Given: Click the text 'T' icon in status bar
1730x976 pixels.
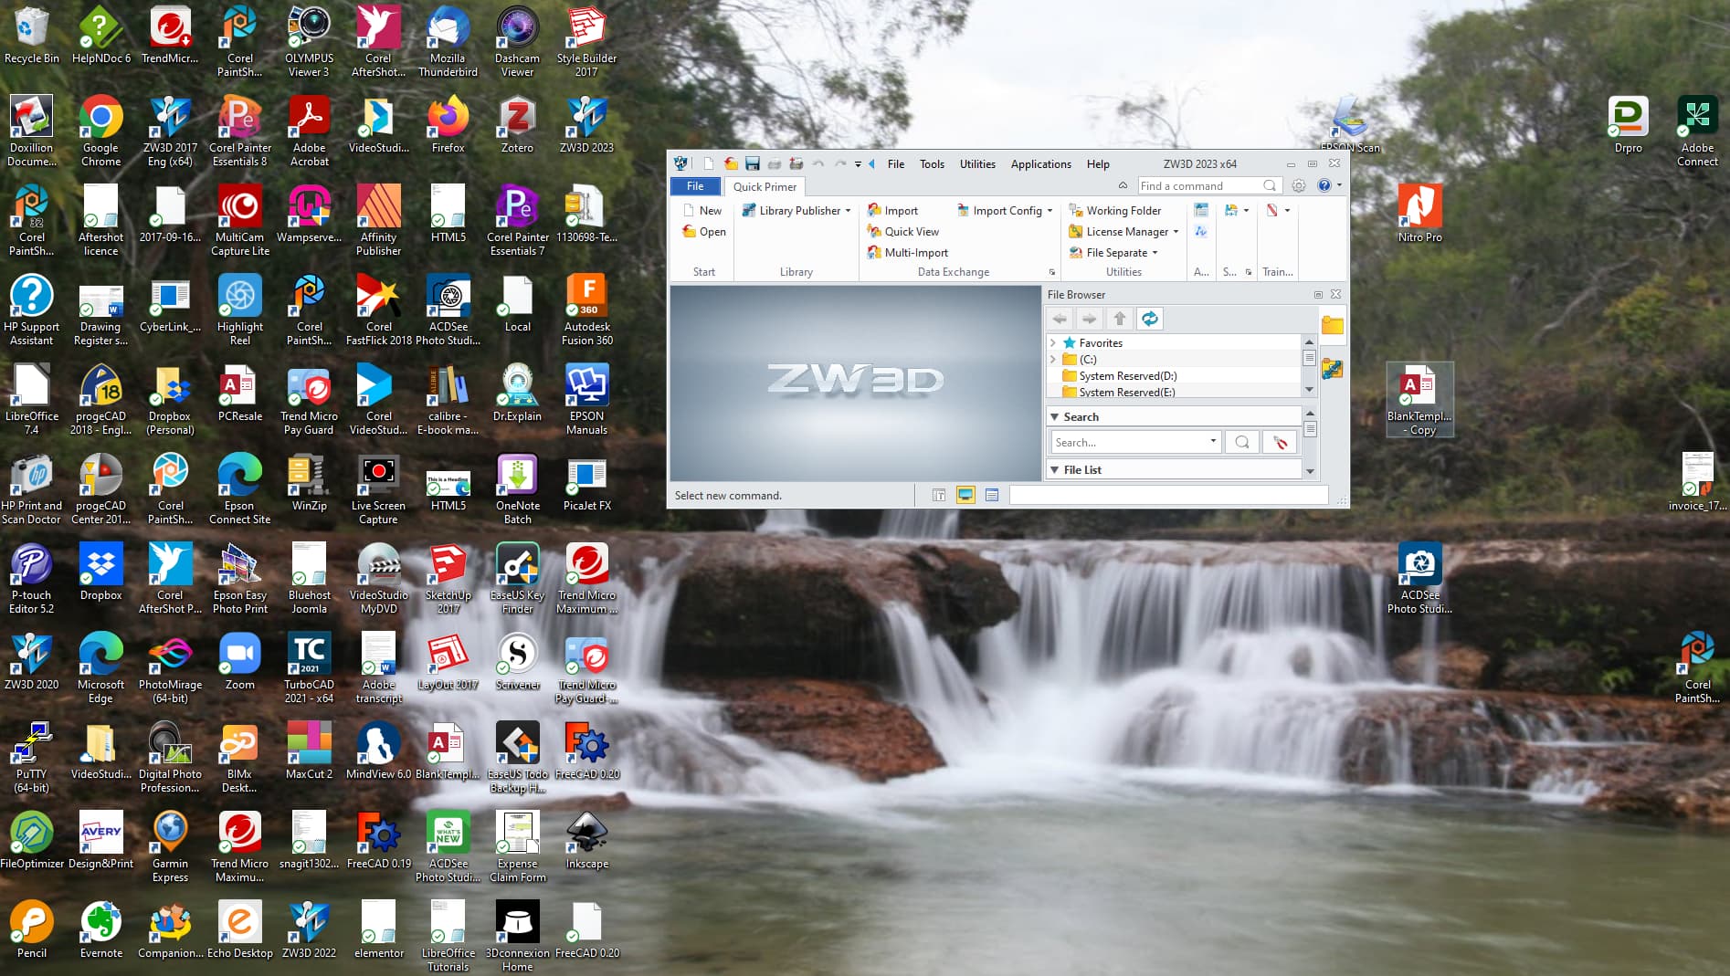Looking at the screenshot, I should click(939, 495).
